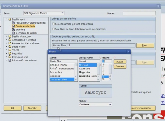Image resolution: width=165 pixels, height=121 pixels.
Task: Expand the Parametriz.- Varios idiomas node
Action: click(x=6, y=43)
